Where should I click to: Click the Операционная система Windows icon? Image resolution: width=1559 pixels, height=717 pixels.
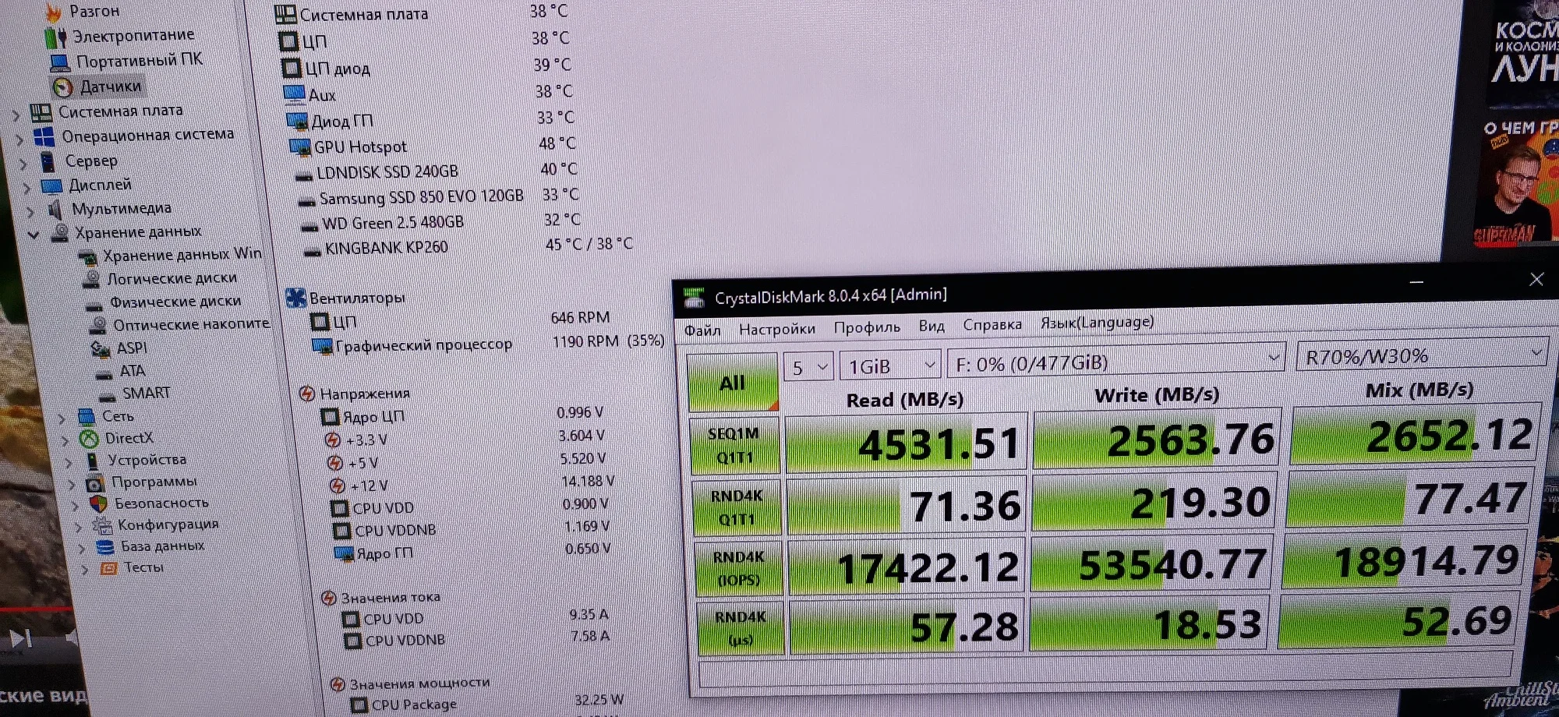click(44, 138)
